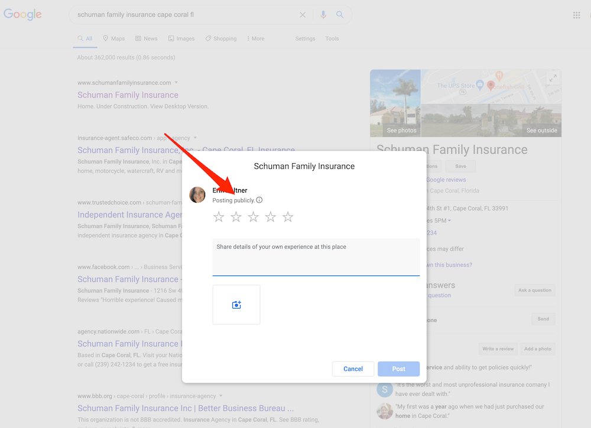Click the Post button
This screenshot has width=591, height=428.
point(399,369)
